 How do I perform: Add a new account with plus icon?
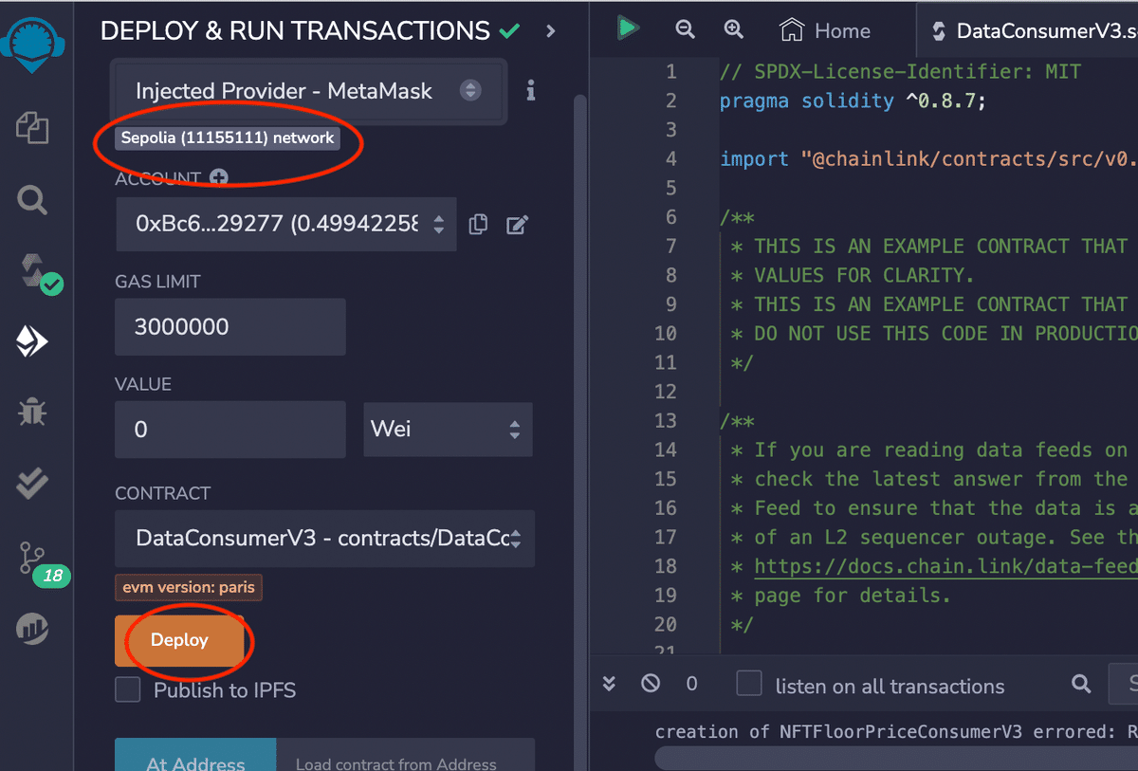(x=219, y=177)
